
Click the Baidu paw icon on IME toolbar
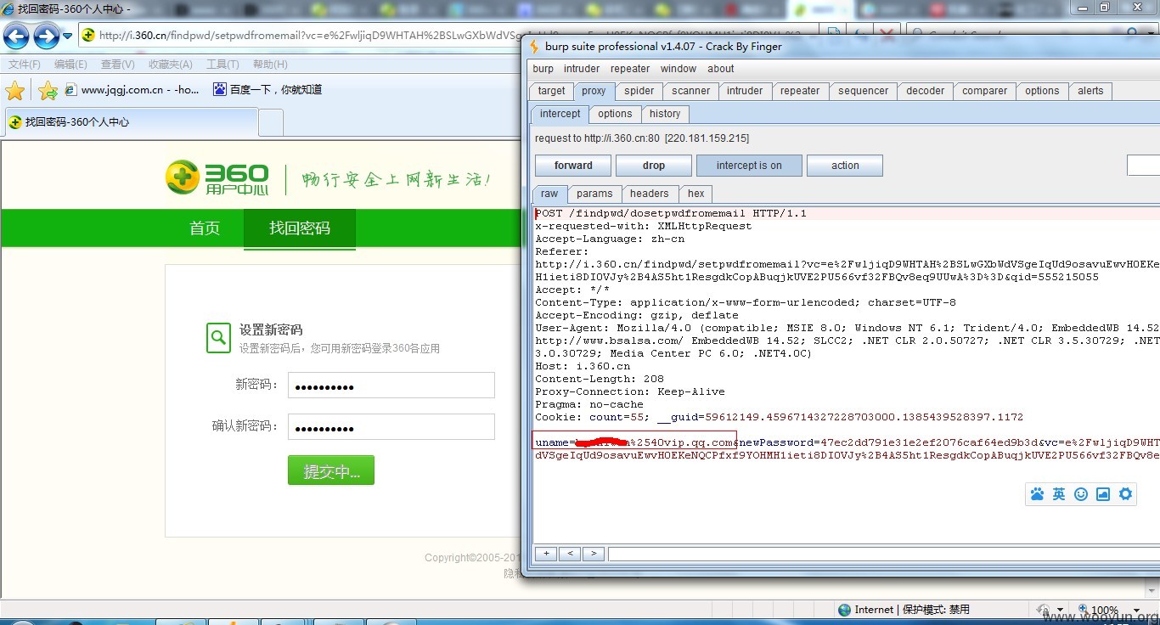pyautogui.click(x=1037, y=494)
